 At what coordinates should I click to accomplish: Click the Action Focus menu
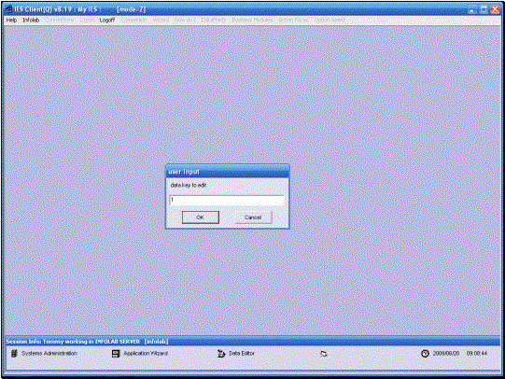pos(293,20)
